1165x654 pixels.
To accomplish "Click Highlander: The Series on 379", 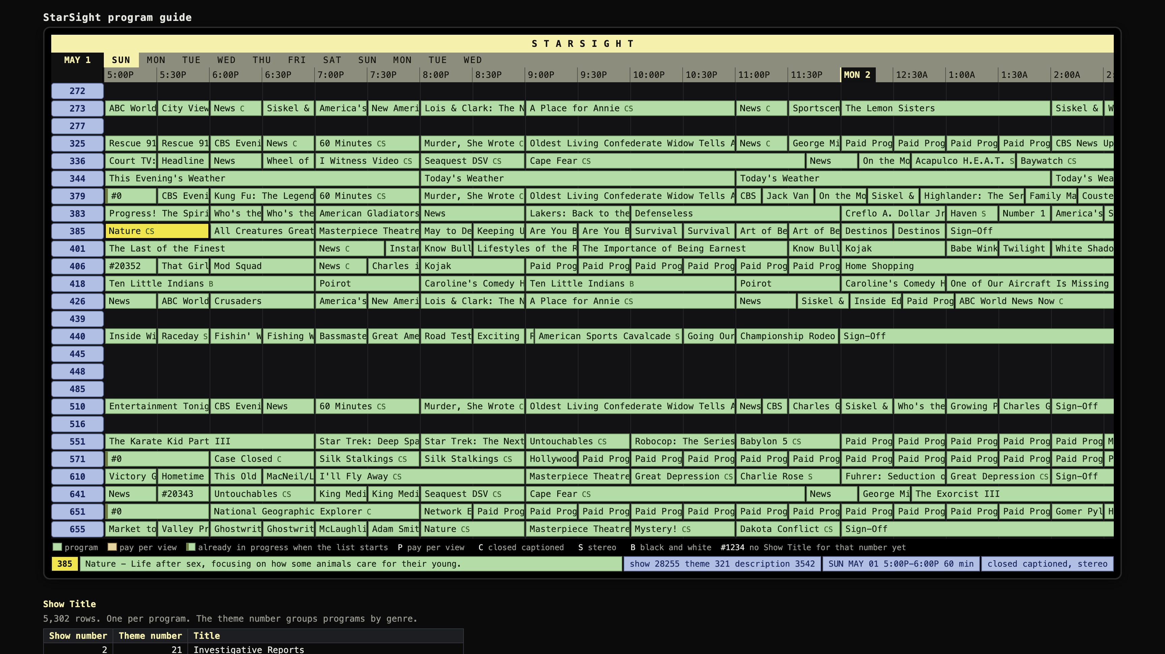I will 972,196.
